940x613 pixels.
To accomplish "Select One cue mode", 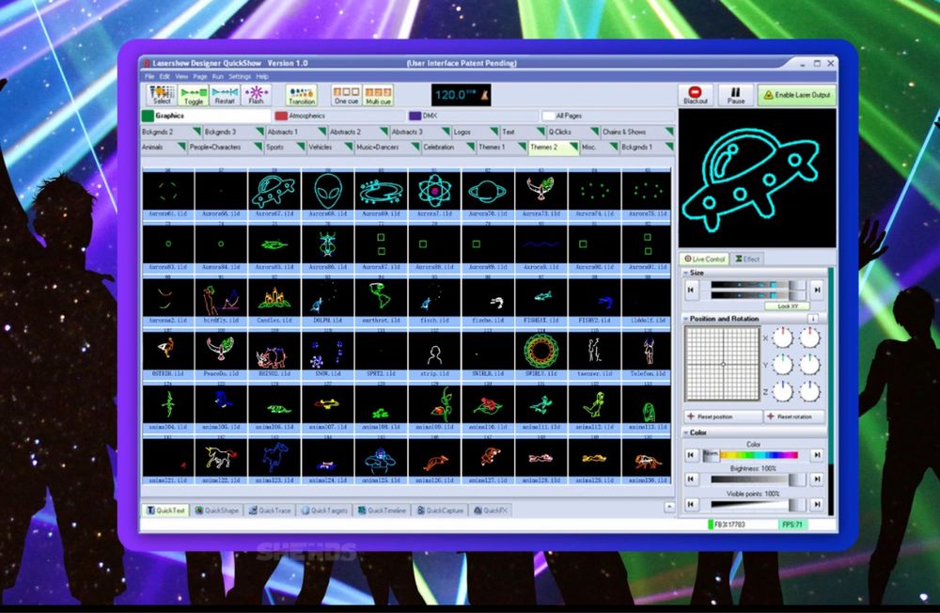I will [x=346, y=95].
